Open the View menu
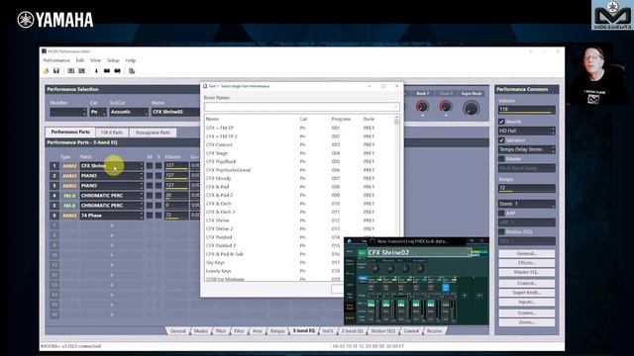The height and width of the screenshot is (356, 634). (95, 60)
